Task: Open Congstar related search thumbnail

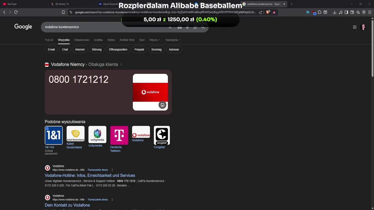Action: click(x=162, y=135)
